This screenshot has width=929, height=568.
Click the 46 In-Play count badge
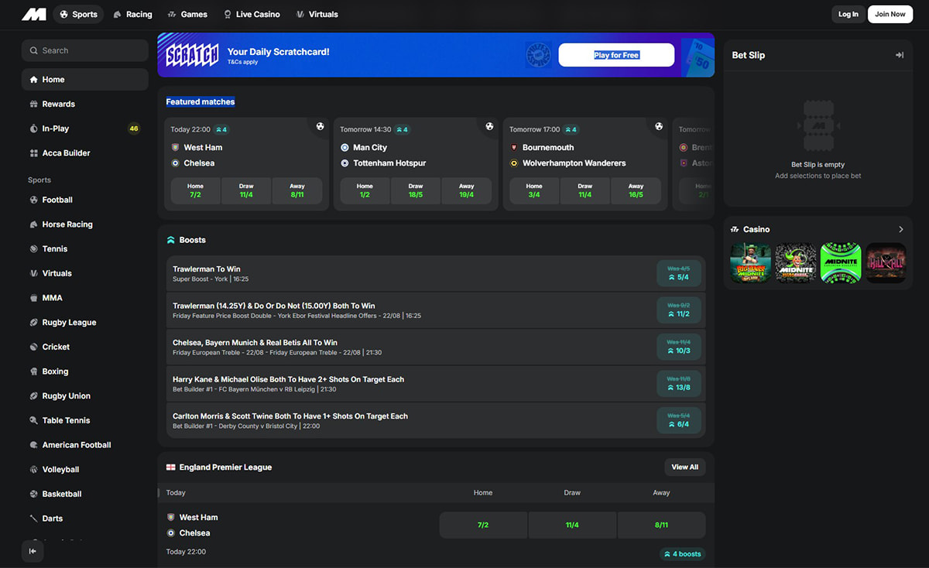134,128
